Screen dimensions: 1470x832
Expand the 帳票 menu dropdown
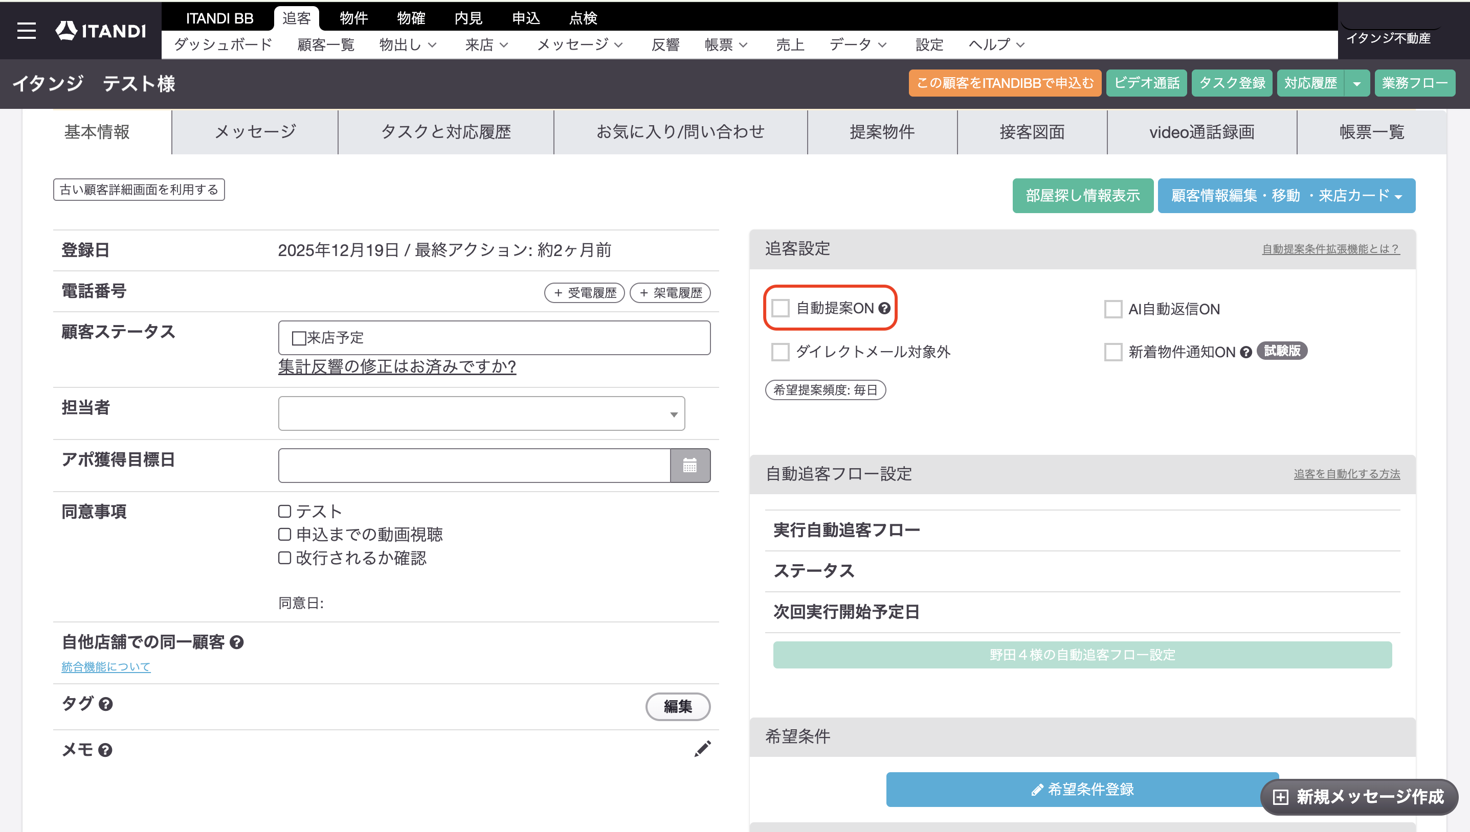726,44
